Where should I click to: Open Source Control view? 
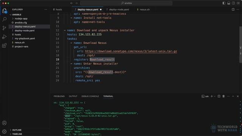(4, 28)
